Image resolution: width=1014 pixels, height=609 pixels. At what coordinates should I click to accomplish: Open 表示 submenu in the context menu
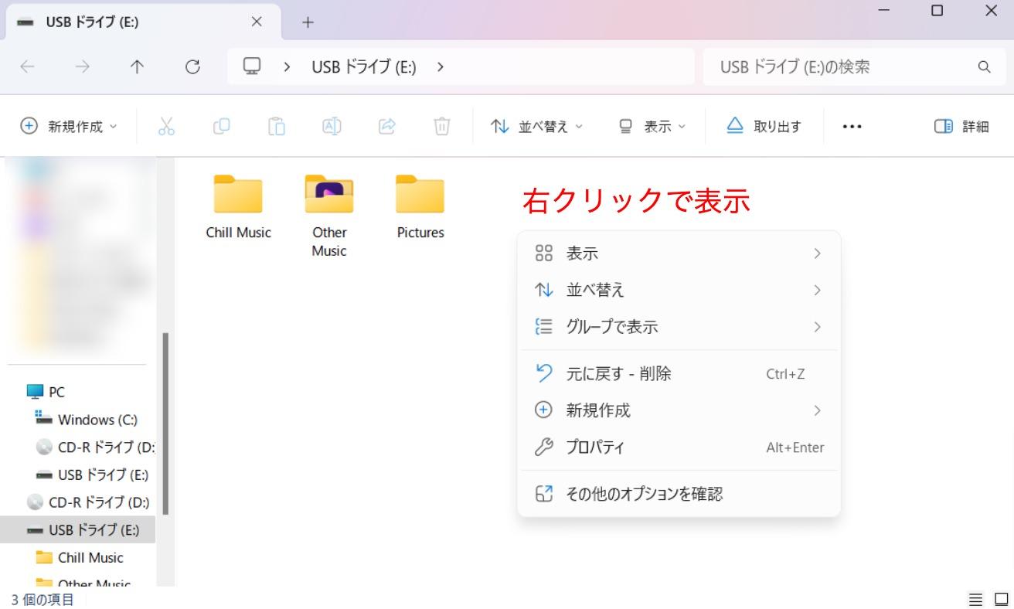point(679,253)
